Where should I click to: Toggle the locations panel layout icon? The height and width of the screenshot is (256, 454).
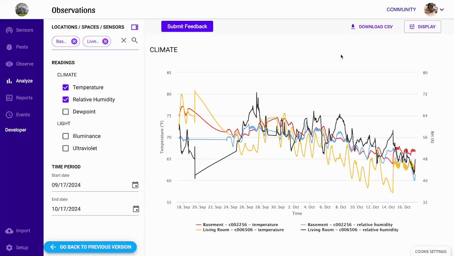135,27
